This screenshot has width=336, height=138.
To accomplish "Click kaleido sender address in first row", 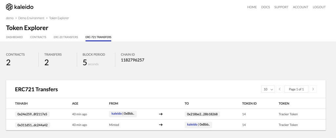I will tap(123, 114).
